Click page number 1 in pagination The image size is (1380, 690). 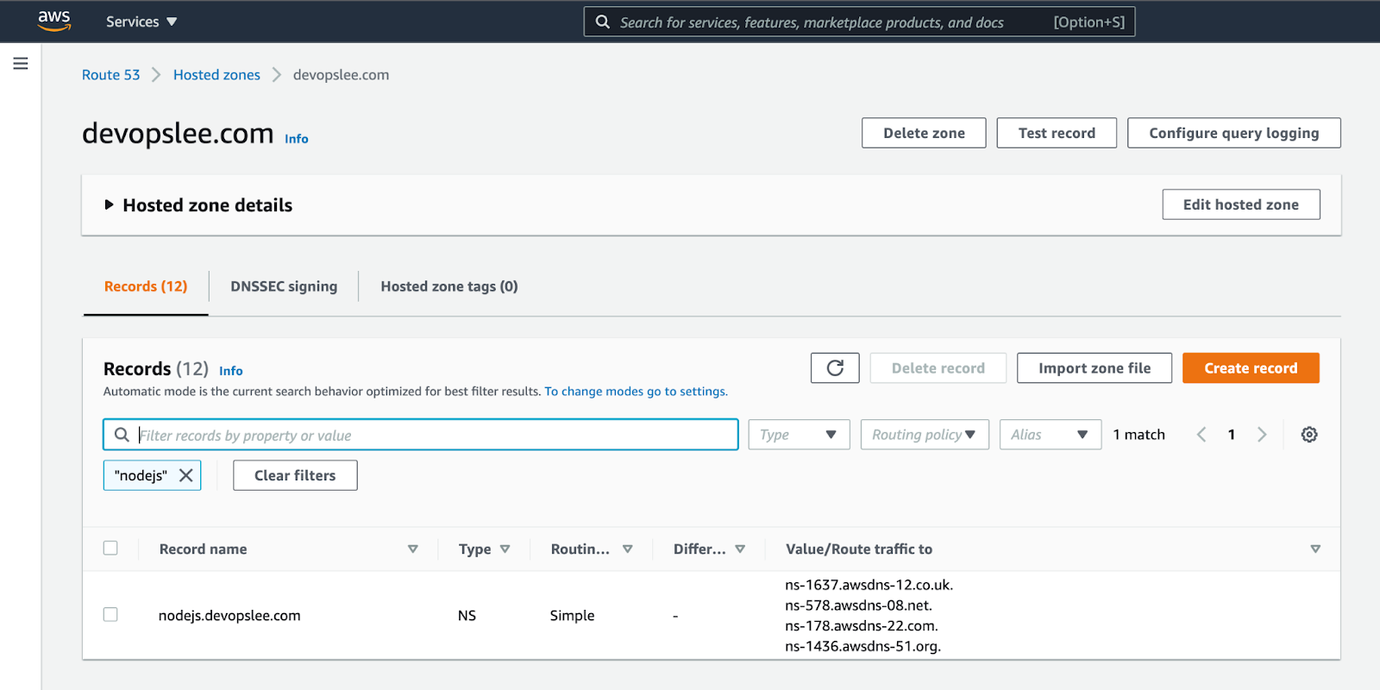point(1232,435)
